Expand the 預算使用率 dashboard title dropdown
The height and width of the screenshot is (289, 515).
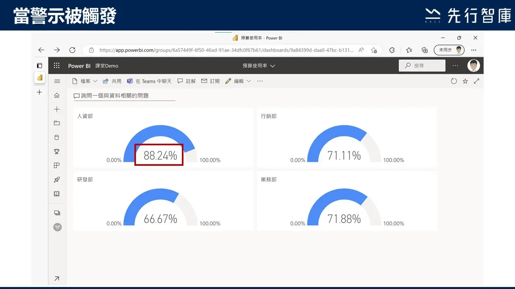pyautogui.click(x=259, y=66)
